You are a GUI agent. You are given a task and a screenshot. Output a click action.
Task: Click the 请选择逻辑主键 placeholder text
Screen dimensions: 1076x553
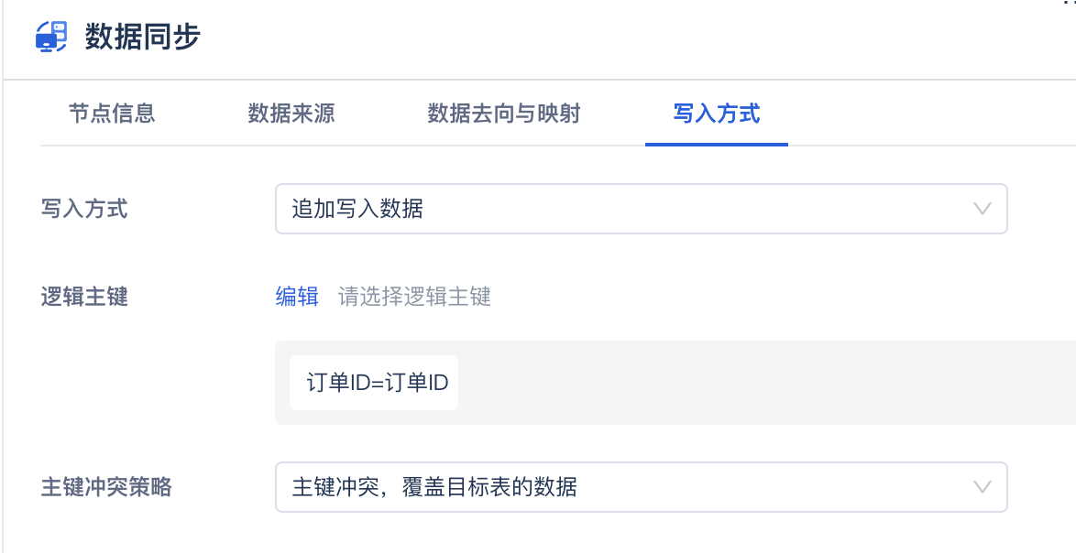[415, 297]
